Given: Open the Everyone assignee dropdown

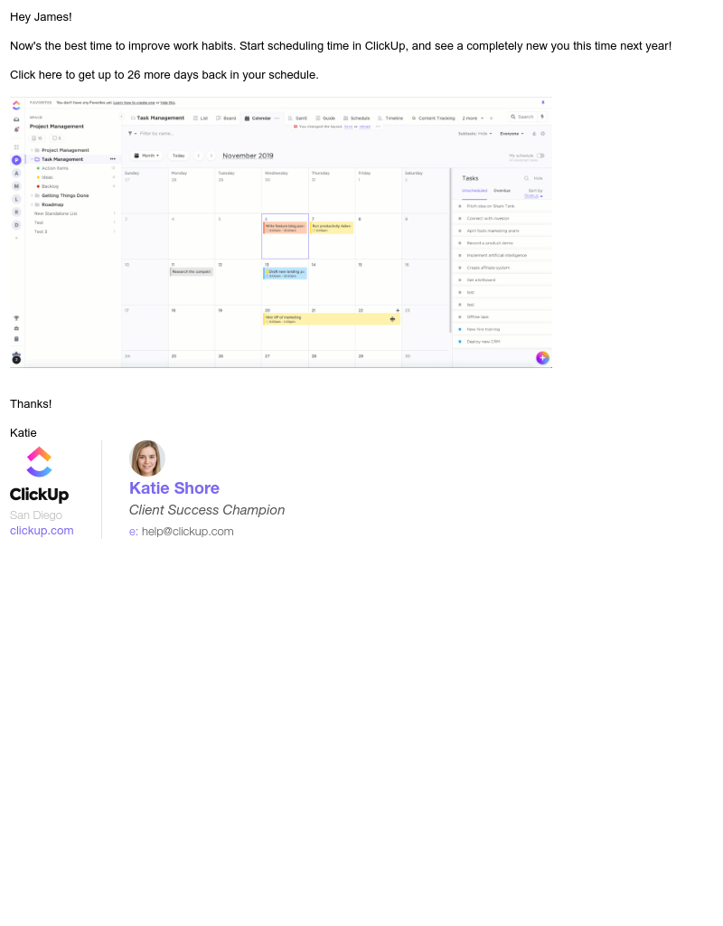Looking at the screenshot, I should coord(512,134).
